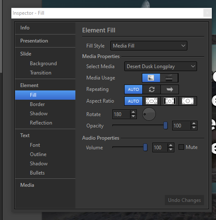Set Aspect Ratio to AUTO
216x220 pixels.
click(x=133, y=101)
